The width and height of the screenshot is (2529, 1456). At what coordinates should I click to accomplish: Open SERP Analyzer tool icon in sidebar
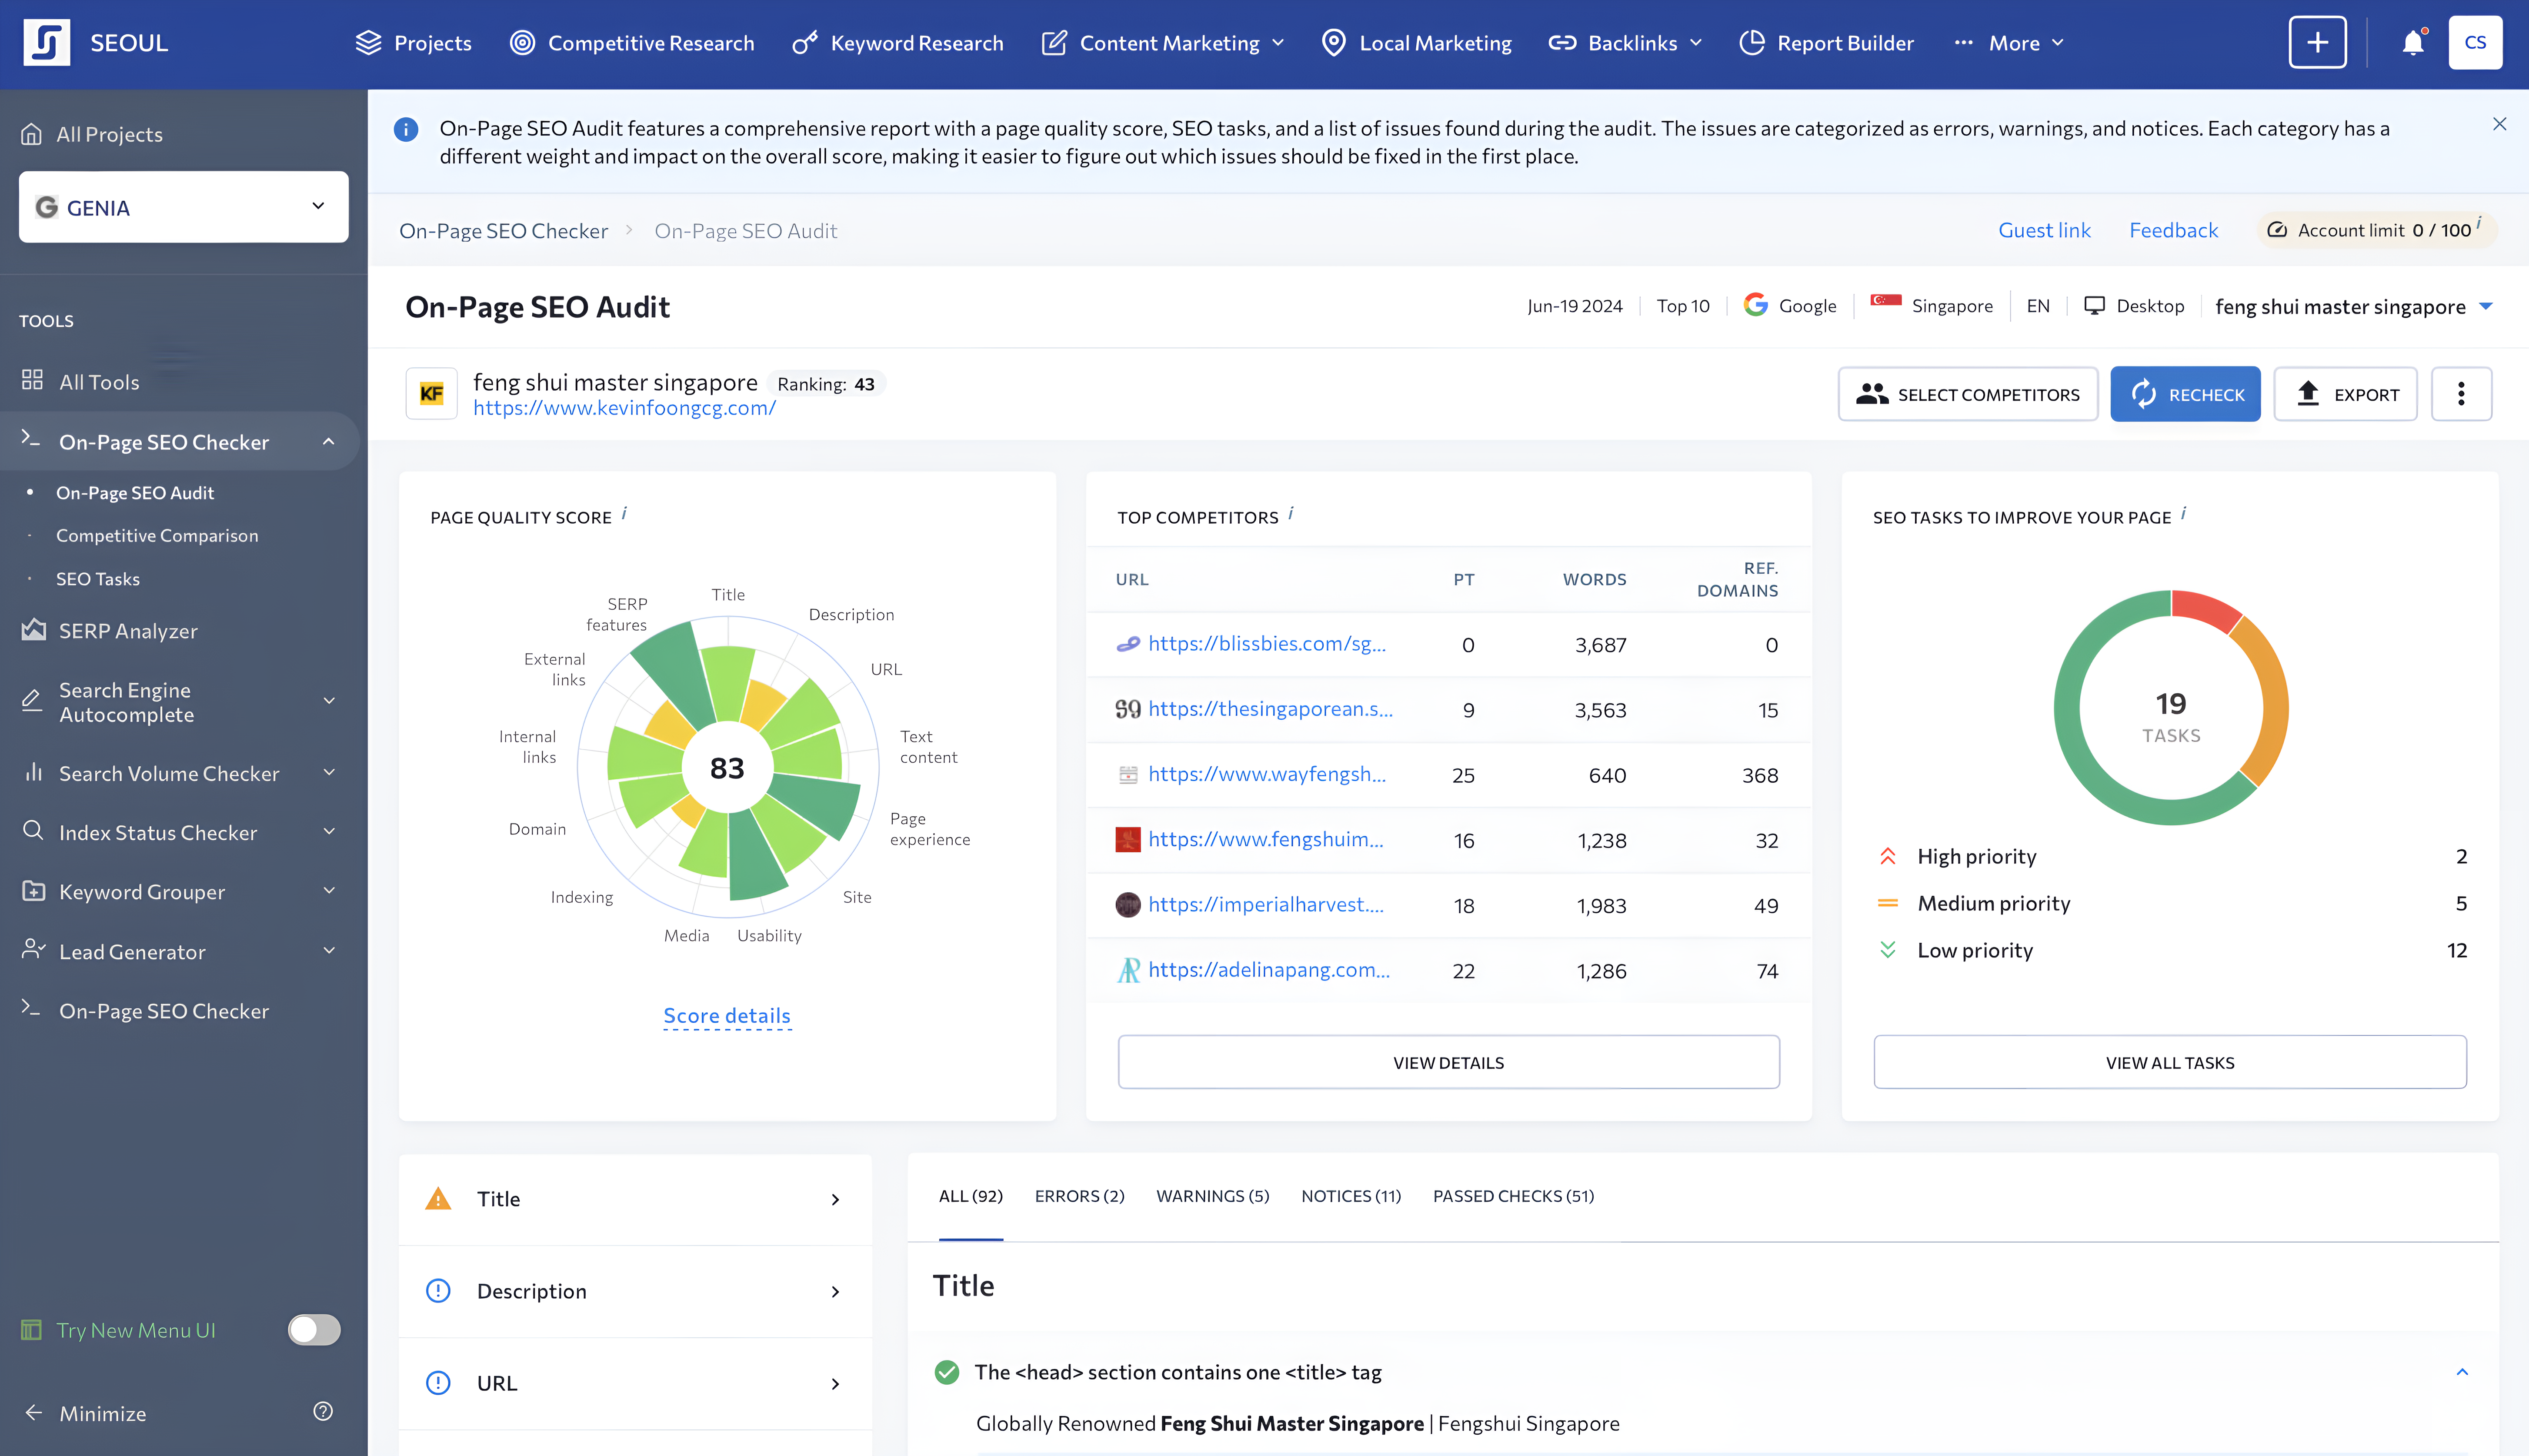(x=34, y=630)
